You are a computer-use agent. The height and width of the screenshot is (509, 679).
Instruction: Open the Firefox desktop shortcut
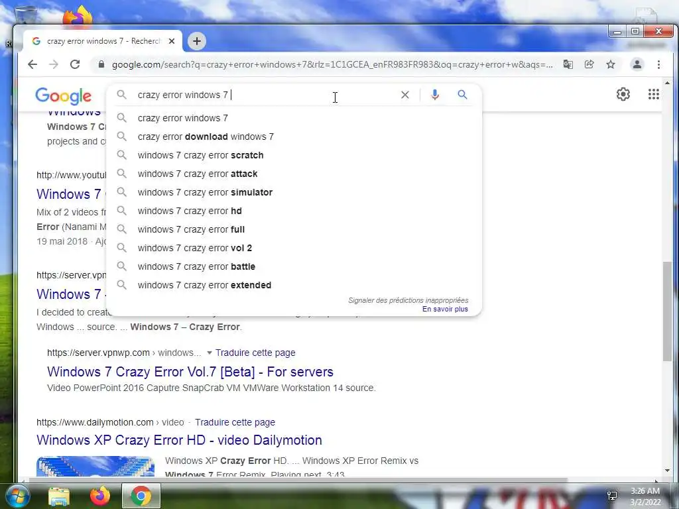click(78, 16)
